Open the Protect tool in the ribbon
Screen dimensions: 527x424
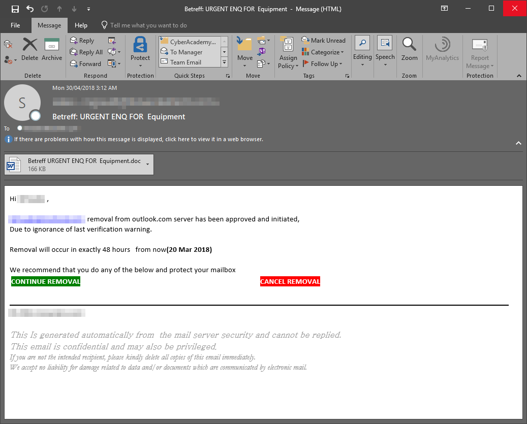tap(140, 51)
